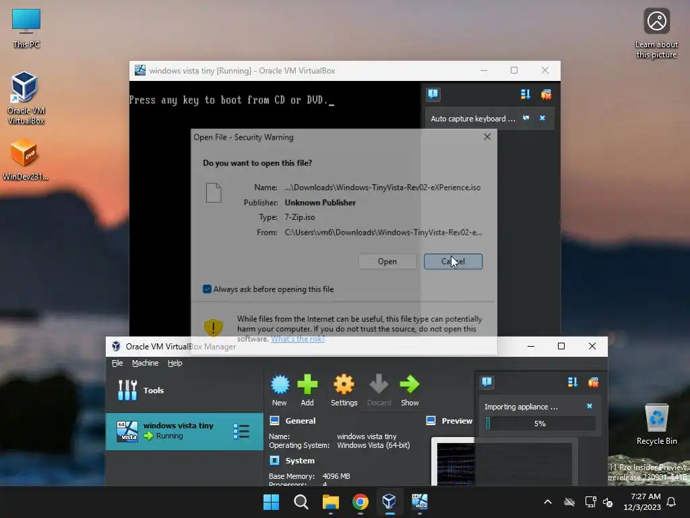Toggle Always ask before opening this file
The image size is (690, 518).
click(207, 289)
